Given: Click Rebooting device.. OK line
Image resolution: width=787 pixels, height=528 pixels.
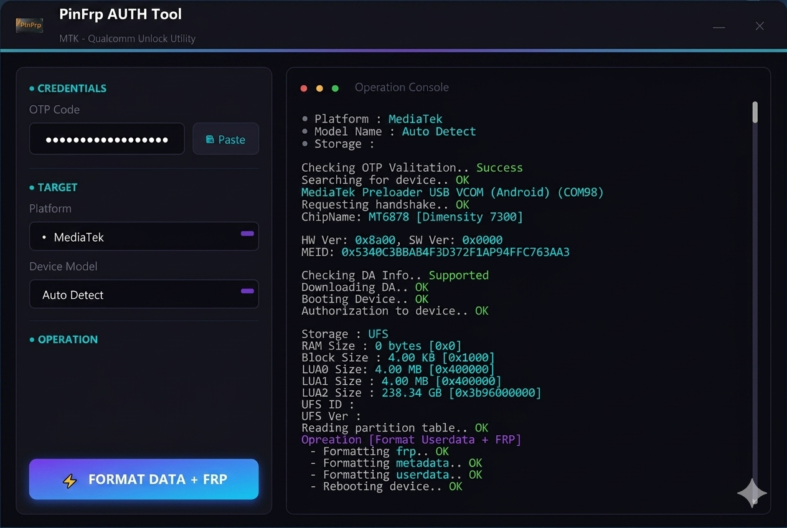Looking at the screenshot, I should point(386,486).
